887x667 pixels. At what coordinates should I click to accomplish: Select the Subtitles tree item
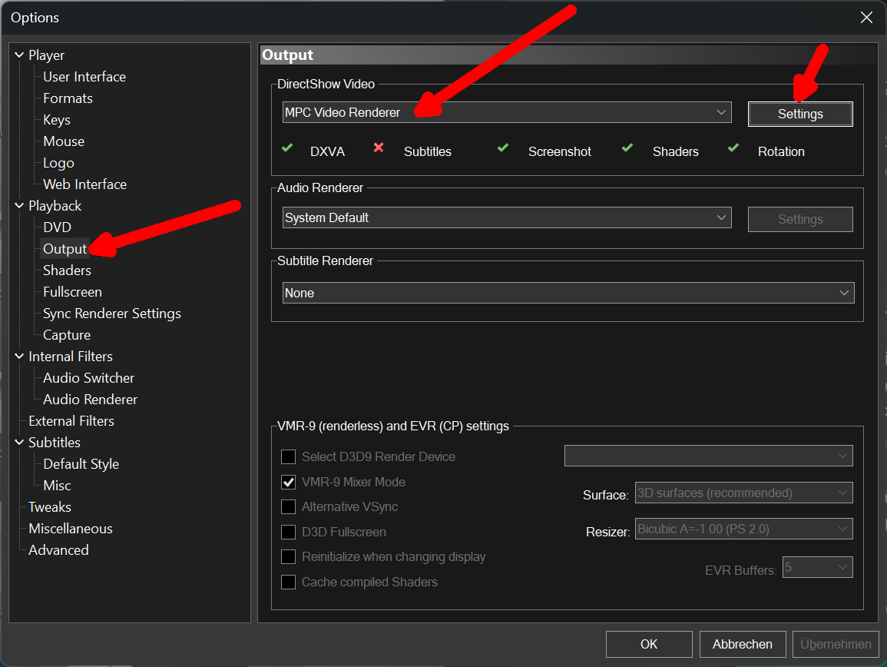point(55,442)
